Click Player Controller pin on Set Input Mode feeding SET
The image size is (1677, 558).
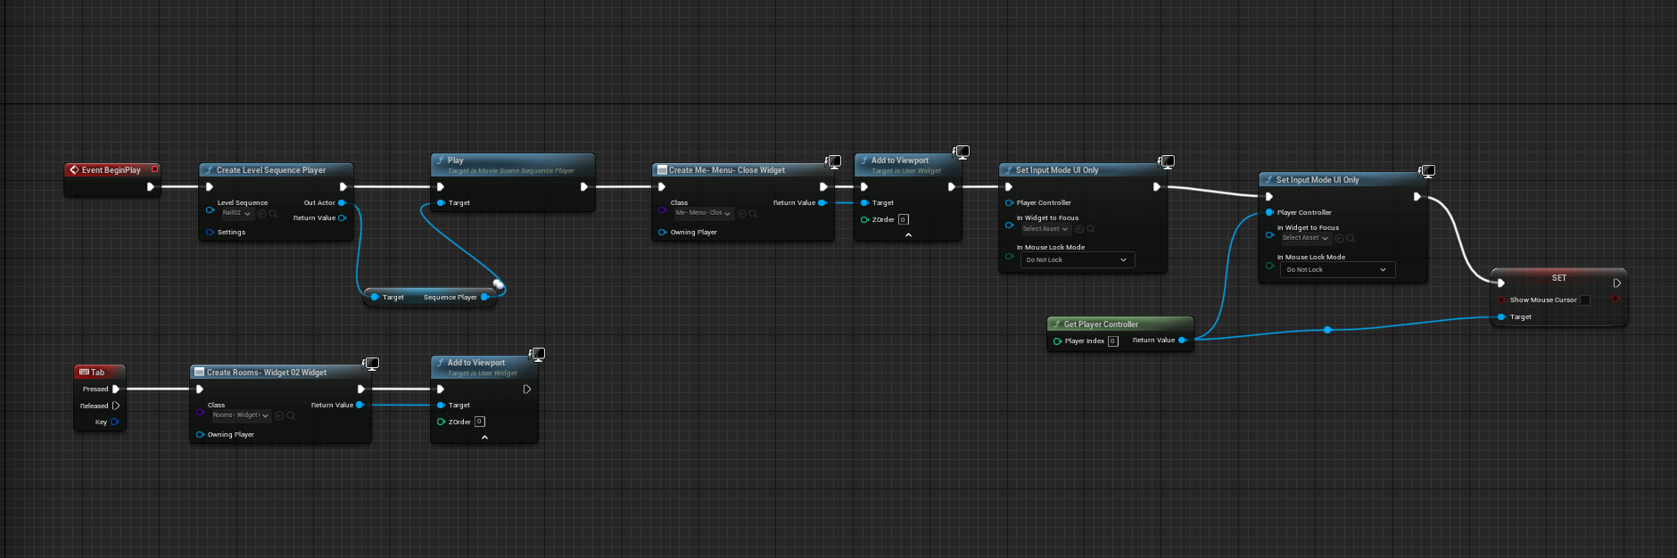1269,212
